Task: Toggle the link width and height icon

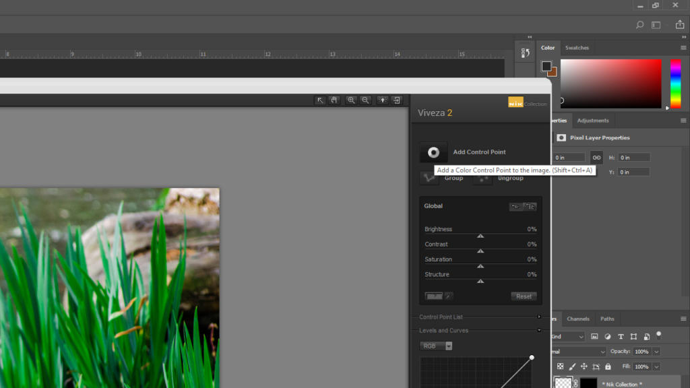Action: [596, 158]
